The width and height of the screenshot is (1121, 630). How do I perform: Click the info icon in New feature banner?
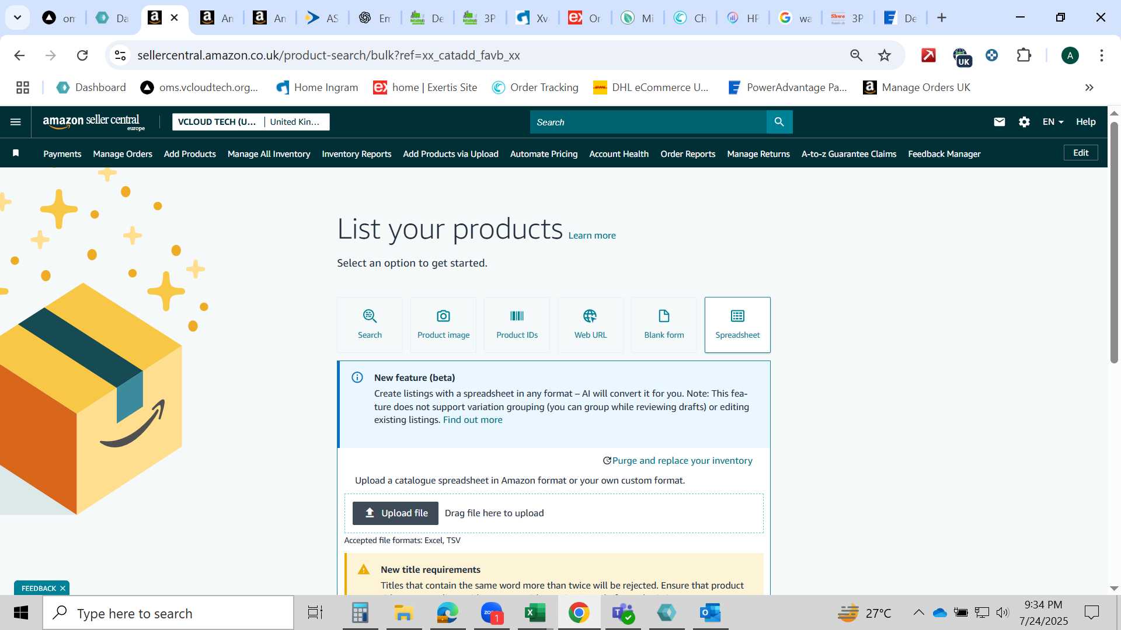point(357,377)
